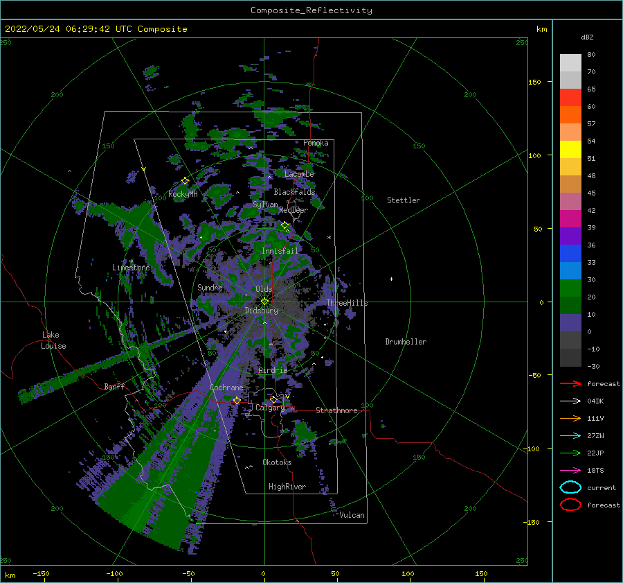Select the 33 dBZ blue swatch
Screen dimensions: 623x583
pyautogui.click(x=570, y=270)
